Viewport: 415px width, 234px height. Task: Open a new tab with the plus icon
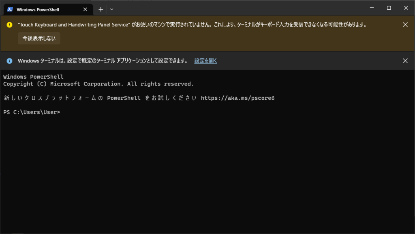(x=101, y=9)
